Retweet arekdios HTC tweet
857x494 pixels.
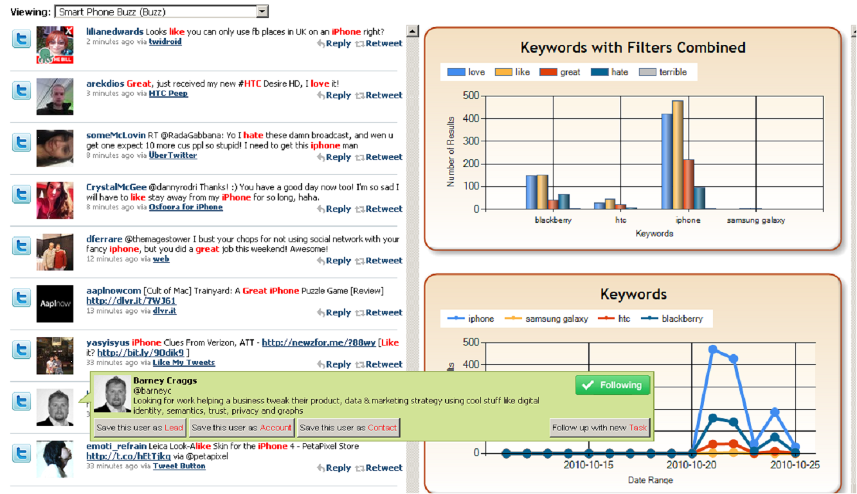(x=379, y=95)
